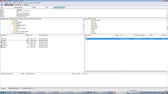Select 'Как зайти на вебинар' folder
168x94 pixels.
click(x=20, y=28)
